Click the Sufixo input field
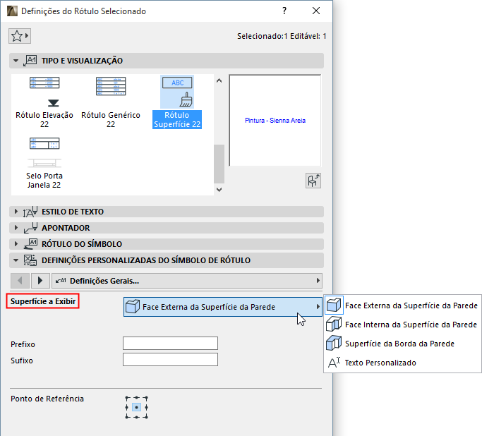 [x=170, y=360]
